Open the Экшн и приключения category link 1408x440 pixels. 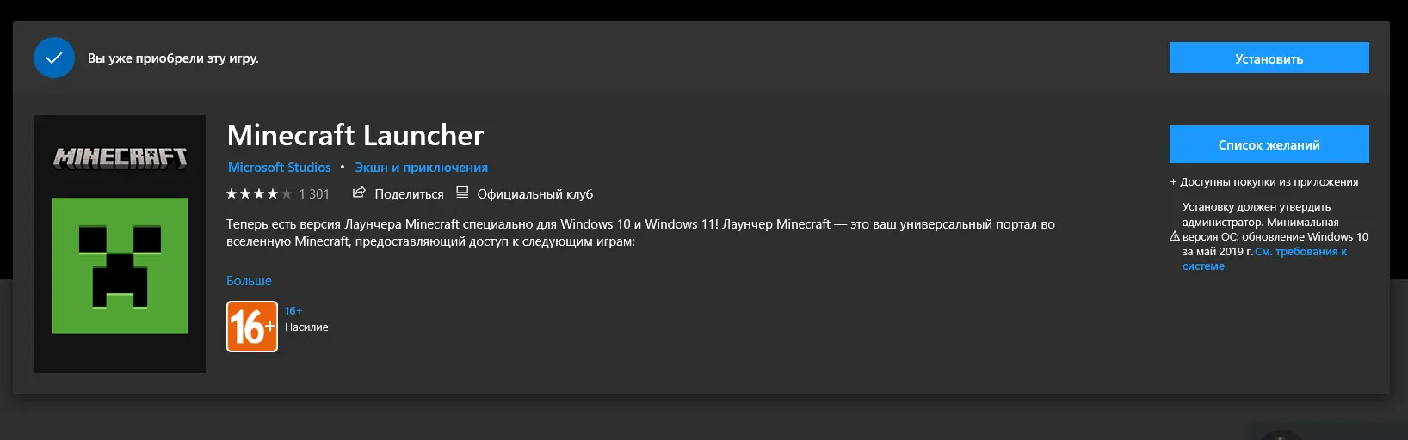coord(421,168)
